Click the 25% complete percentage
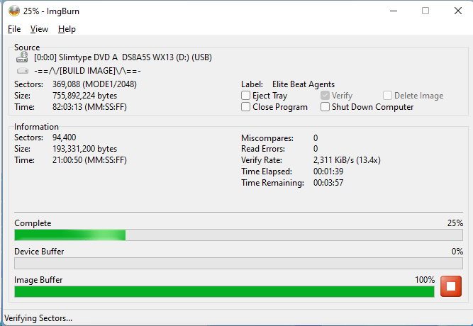 pos(455,223)
